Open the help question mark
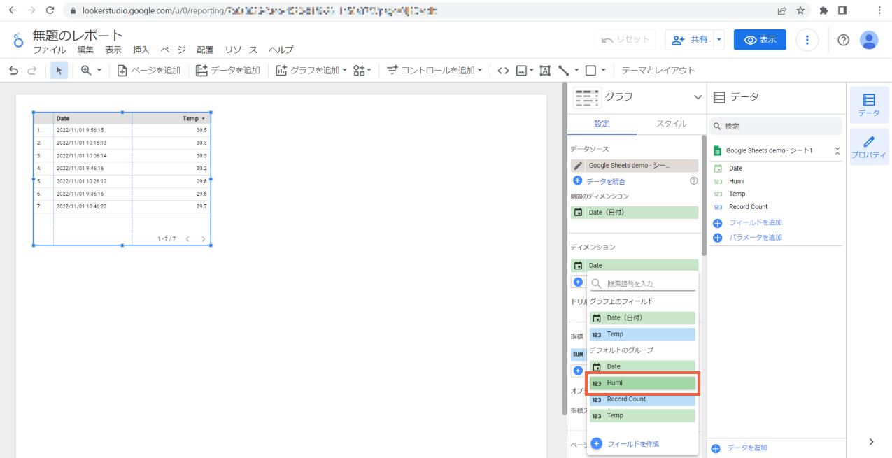Screen dimensions: 892x458 pyautogui.click(x=843, y=40)
